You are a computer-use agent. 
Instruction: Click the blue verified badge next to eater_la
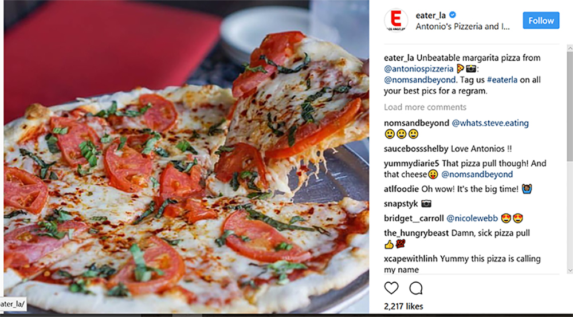click(453, 15)
